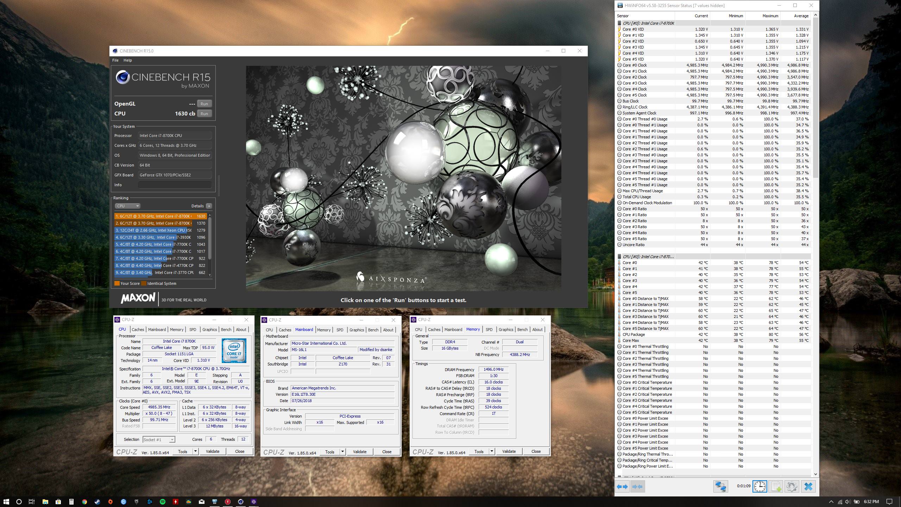Viewport: 901px width, 507px height.
Task: Open Origin from the taskbar
Action: pyautogui.click(x=110, y=502)
